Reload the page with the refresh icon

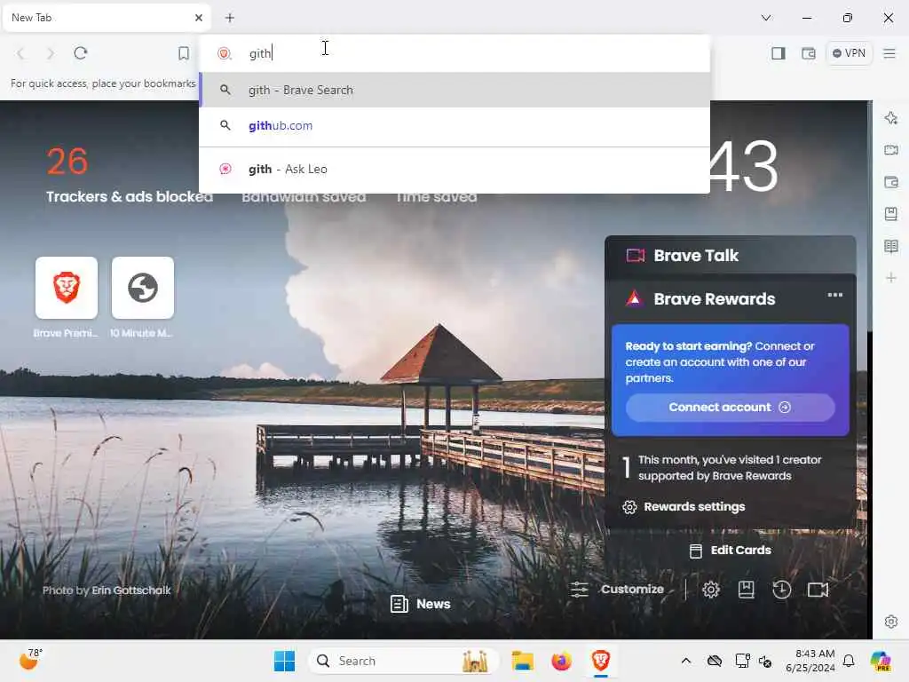81,53
